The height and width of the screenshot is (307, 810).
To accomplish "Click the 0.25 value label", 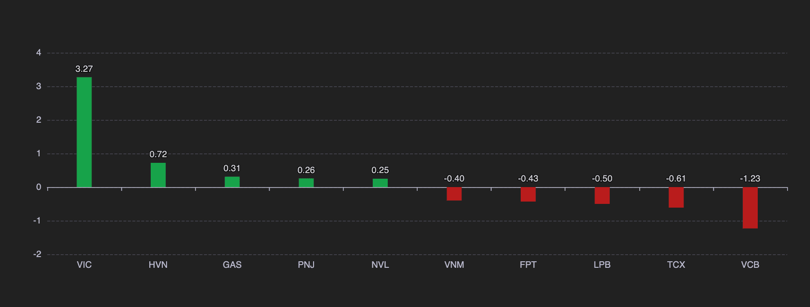I will [380, 170].
